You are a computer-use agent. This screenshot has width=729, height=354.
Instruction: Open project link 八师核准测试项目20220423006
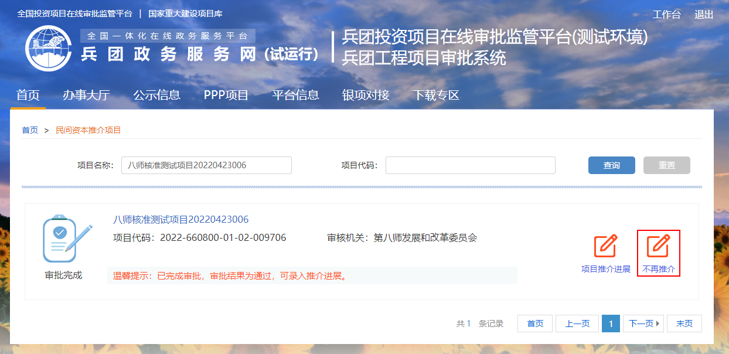[x=180, y=220]
